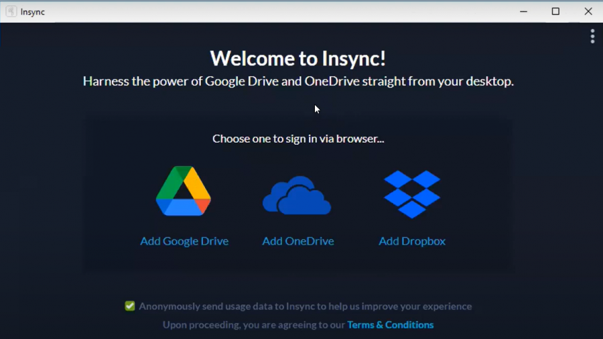This screenshot has height=339, width=603.
Task: Click 'Anonymously send usage data' label text
Action: point(306,306)
